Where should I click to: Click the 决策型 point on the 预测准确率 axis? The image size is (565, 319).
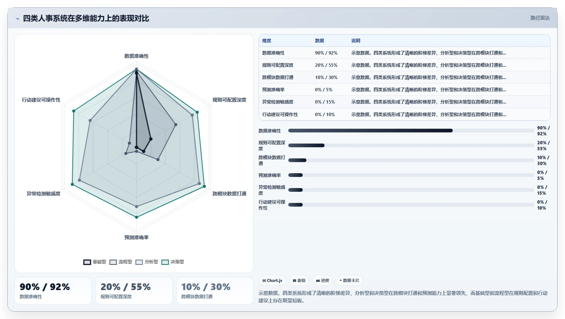[x=136, y=217]
